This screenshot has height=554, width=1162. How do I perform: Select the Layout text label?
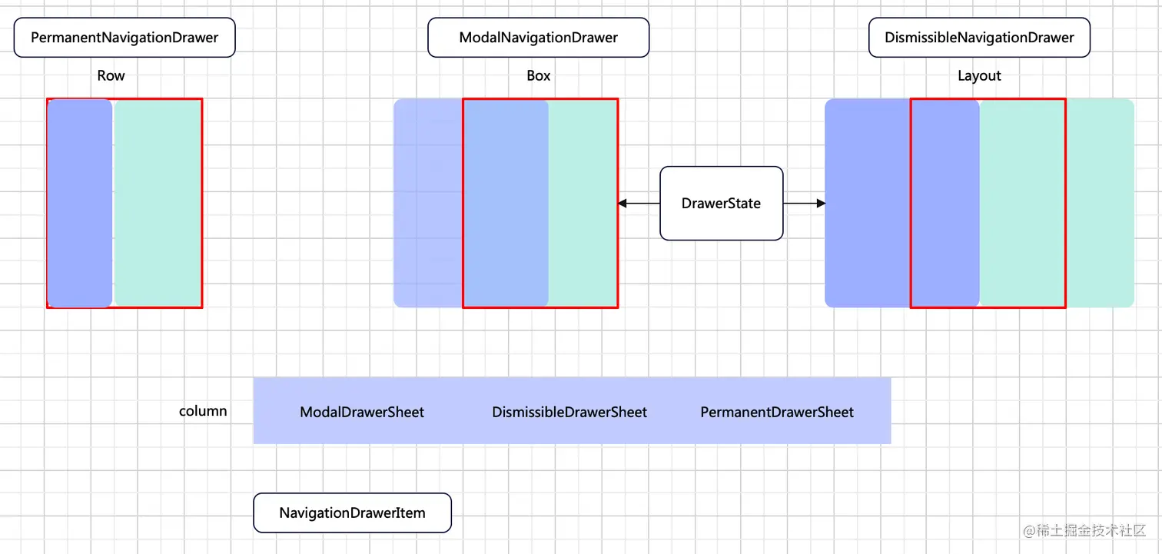tap(979, 75)
